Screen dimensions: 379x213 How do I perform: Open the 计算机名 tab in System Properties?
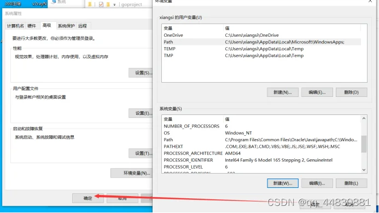(x=15, y=26)
